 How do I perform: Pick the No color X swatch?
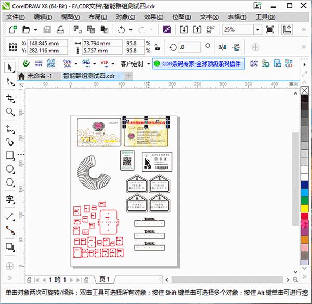coord(304,90)
